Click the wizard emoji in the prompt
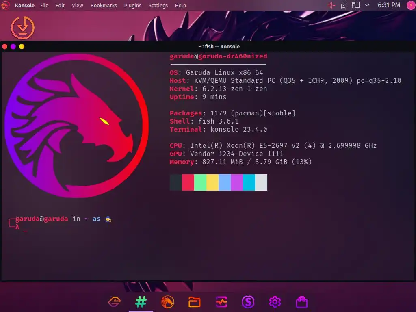The image size is (416, 312). pyautogui.click(x=108, y=219)
